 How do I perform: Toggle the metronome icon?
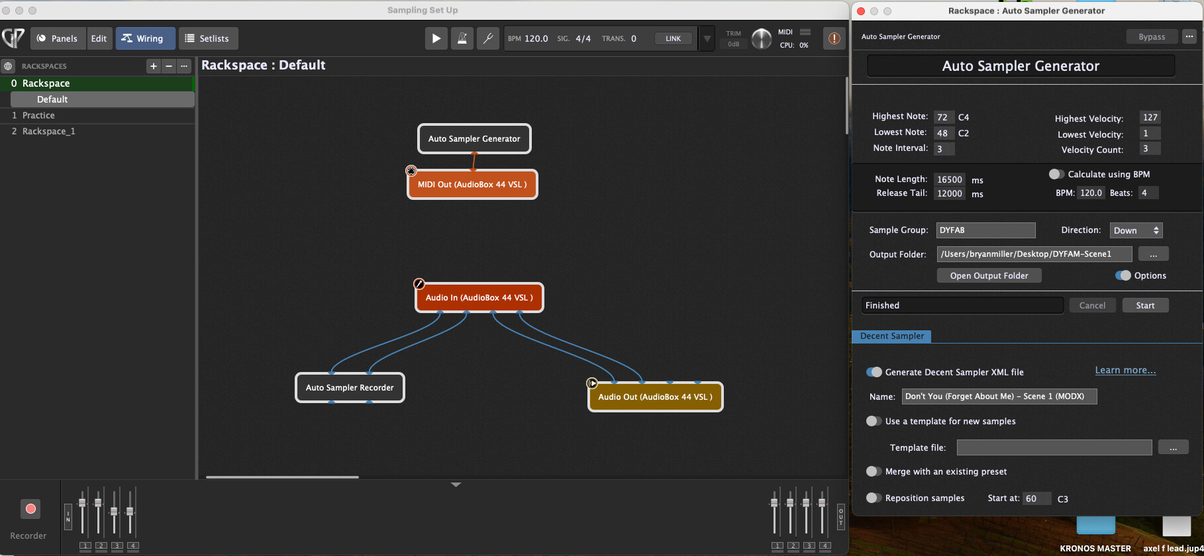pos(462,38)
